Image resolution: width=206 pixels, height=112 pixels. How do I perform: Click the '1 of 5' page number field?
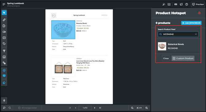coord(85,108)
